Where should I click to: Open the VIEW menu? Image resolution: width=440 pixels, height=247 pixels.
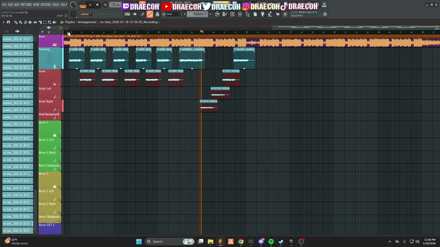[36, 5]
